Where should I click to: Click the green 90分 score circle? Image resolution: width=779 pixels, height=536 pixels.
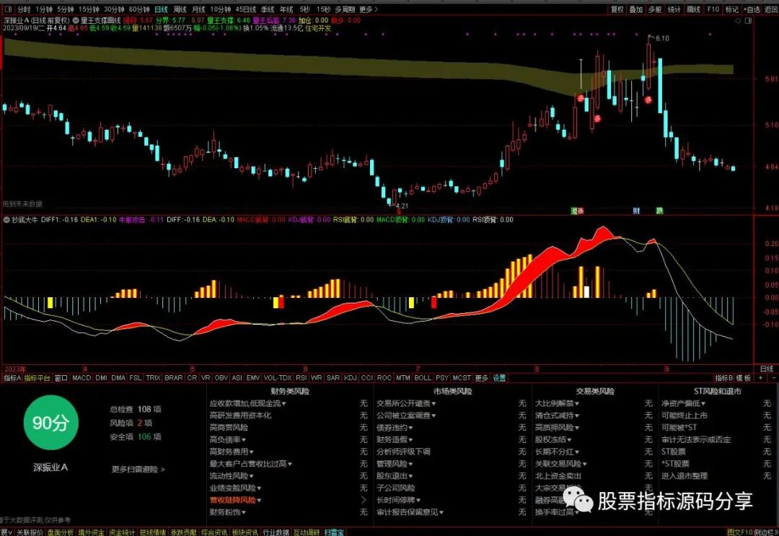point(50,423)
